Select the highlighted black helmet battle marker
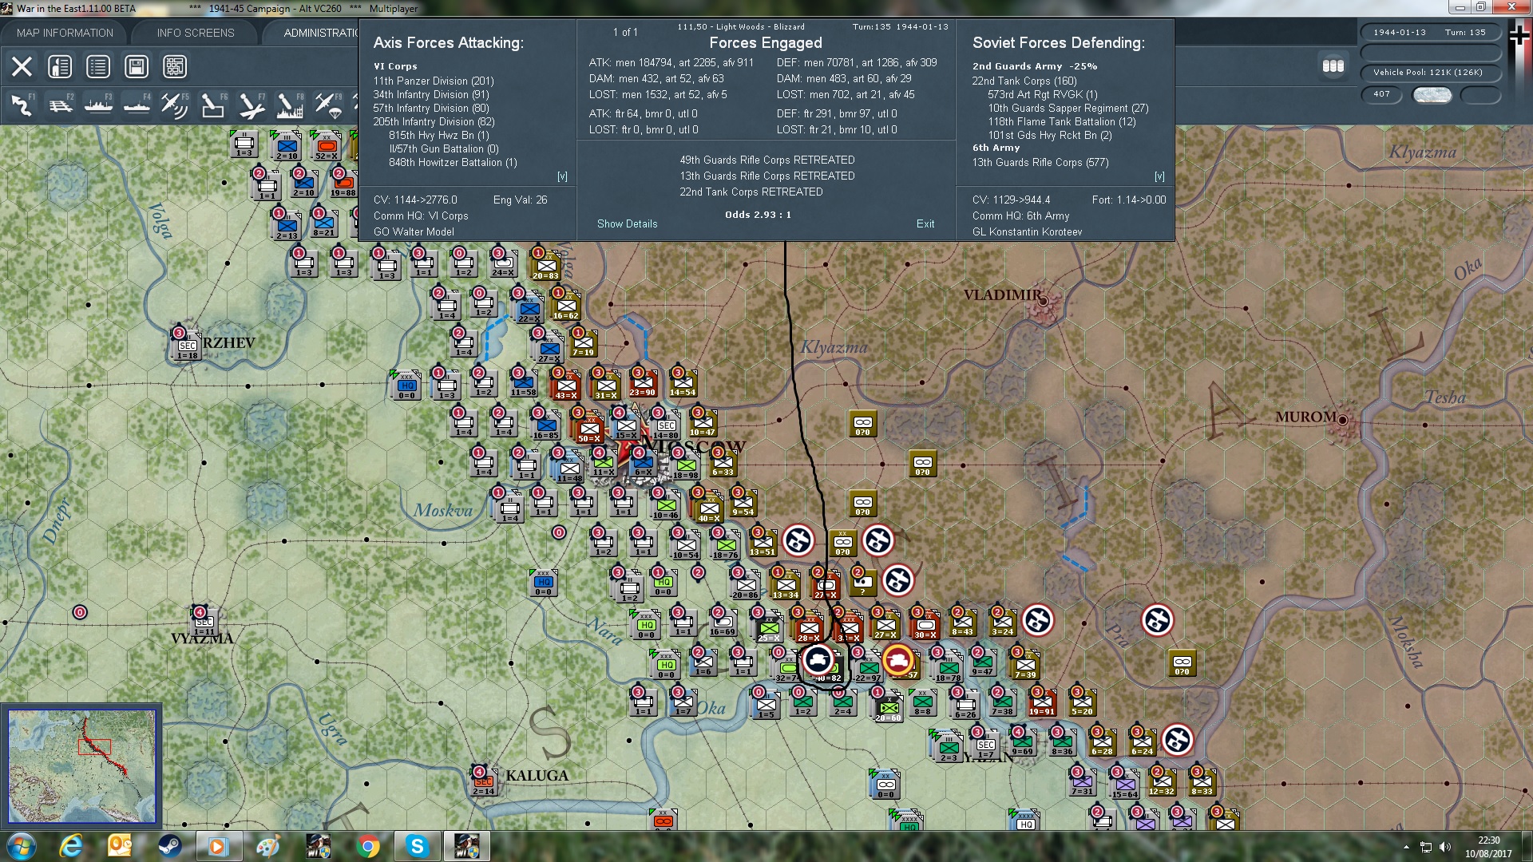The width and height of the screenshot is (1533, 862). [x=818, y=660]
